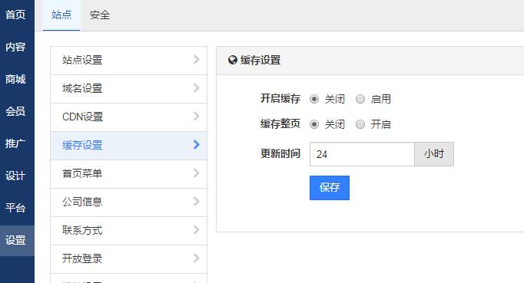Click the chevron arrow next to CDN设置

click(x=197, y=117)
